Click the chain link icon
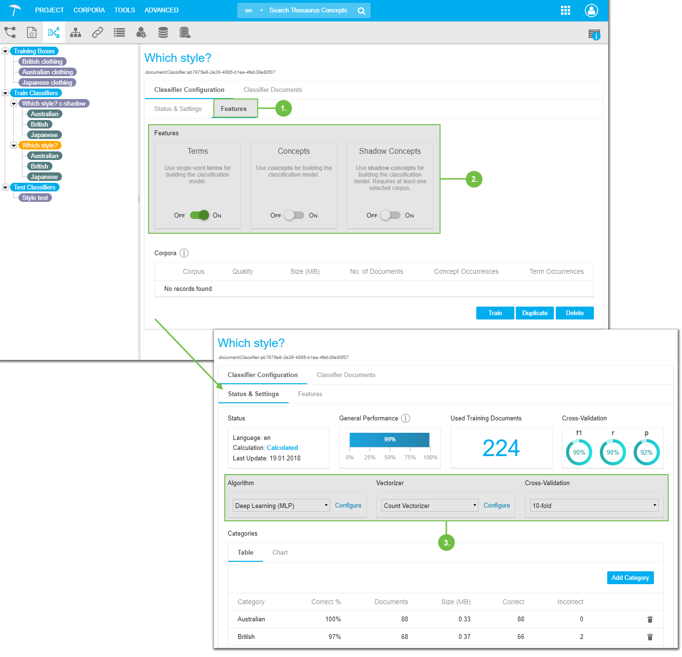This screenshot has height=657, width=682. [98, 32]
